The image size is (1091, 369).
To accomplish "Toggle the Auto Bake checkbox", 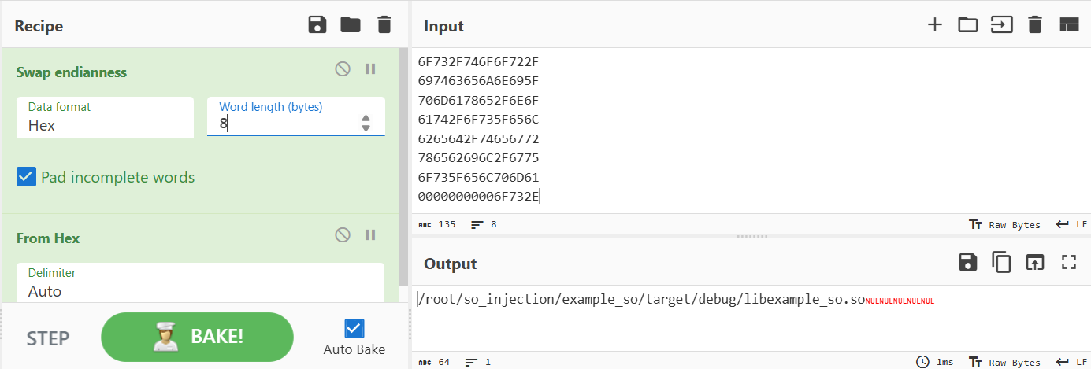I will tap(354, 328).
